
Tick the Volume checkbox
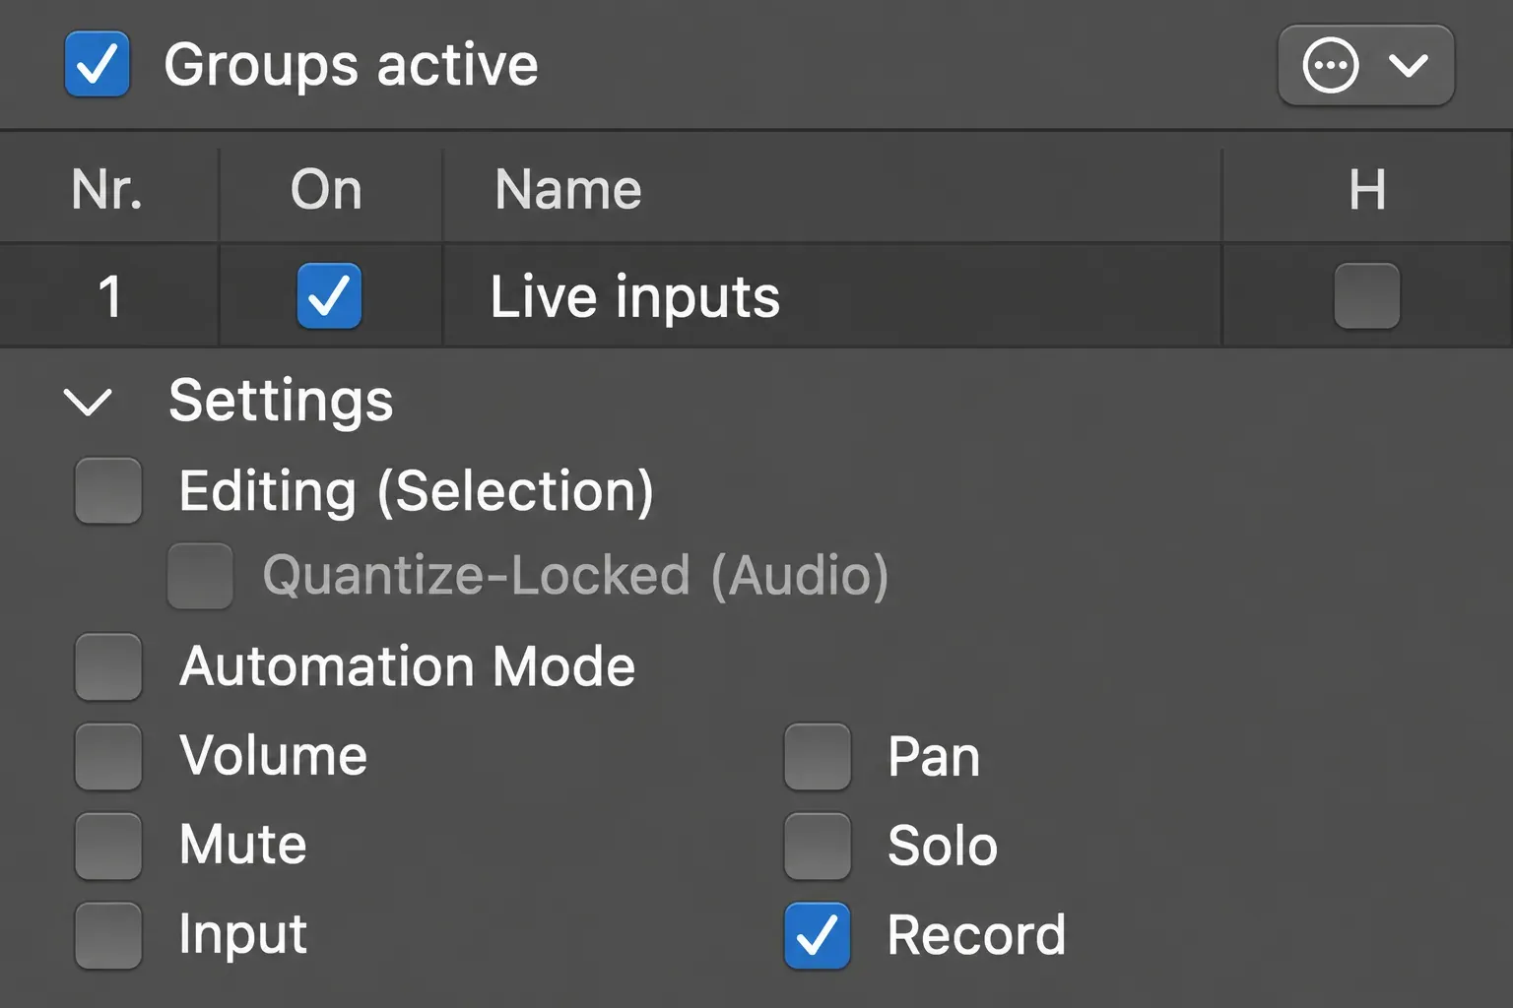108,756
